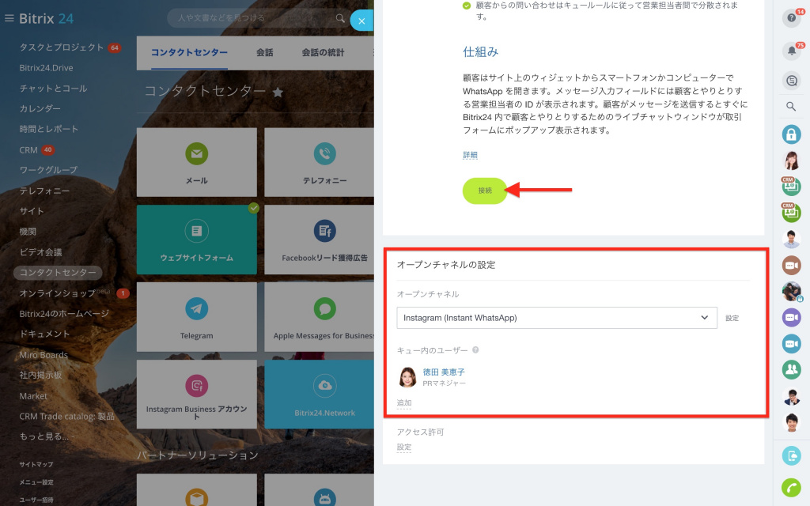Open the Telegram channel tile
This screenshot has height=506, width=810.
click(197, 317)
